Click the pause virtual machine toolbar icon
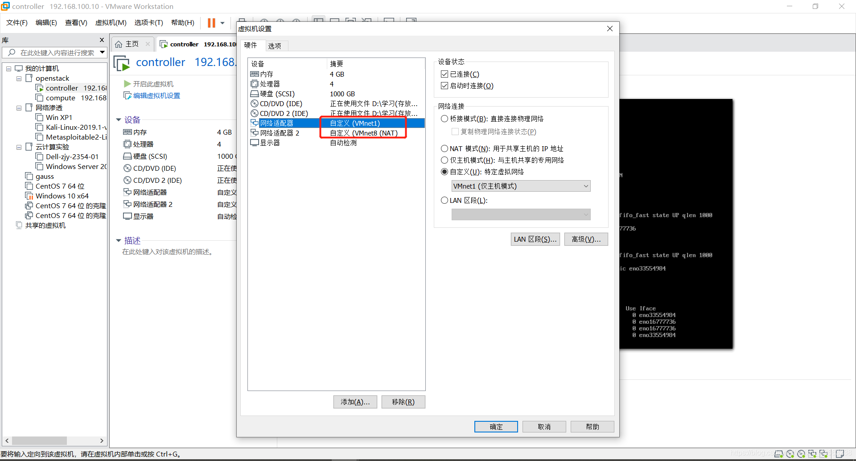856x461 pixels. tap(211, 23)
